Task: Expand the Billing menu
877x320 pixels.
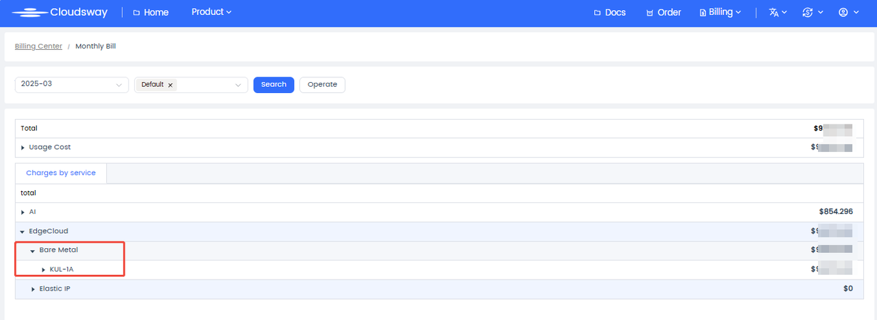Action: pos(720,12)
